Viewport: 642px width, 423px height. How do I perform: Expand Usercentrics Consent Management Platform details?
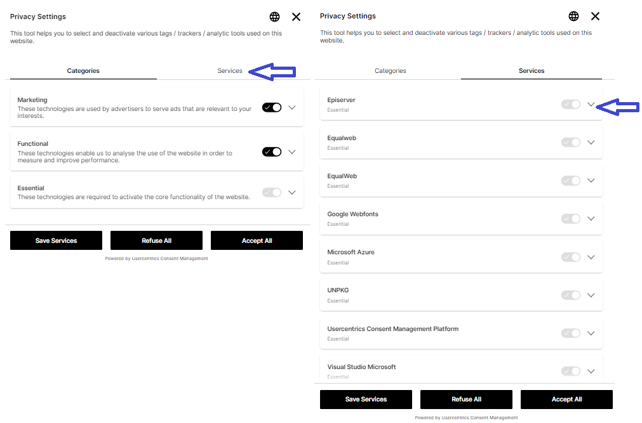point(591,333)
